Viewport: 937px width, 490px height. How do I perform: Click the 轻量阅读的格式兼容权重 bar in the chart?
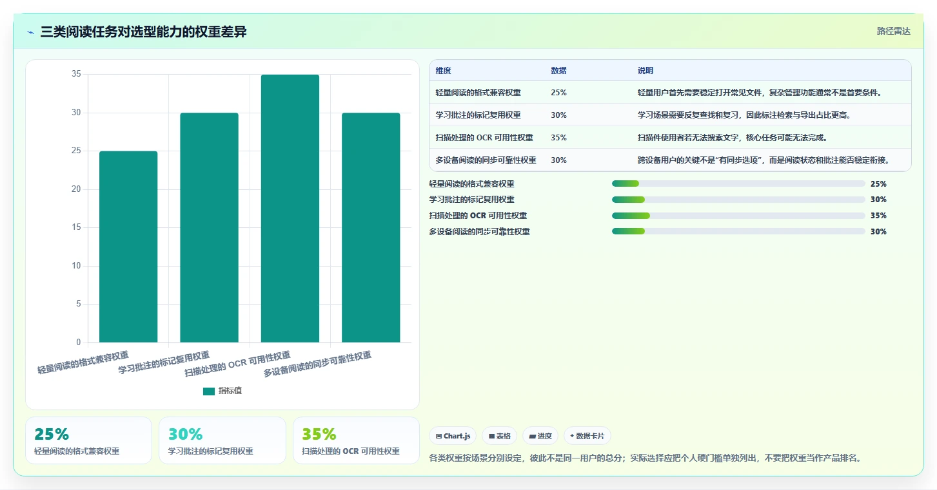pos(128,247)
